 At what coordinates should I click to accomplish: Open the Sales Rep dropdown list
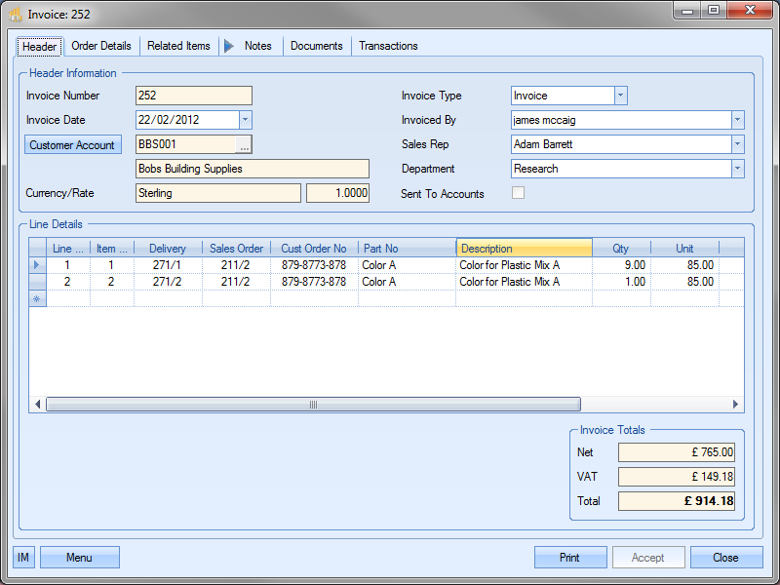pyautogui.click(x=737, y=144)
